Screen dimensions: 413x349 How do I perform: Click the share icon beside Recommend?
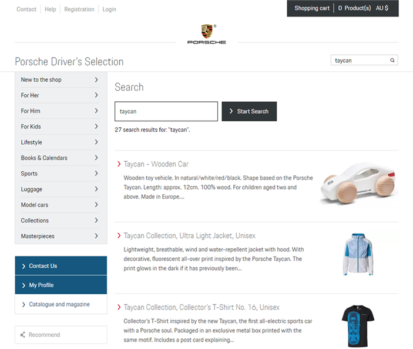pyautogui.click(x=23, y=335)
